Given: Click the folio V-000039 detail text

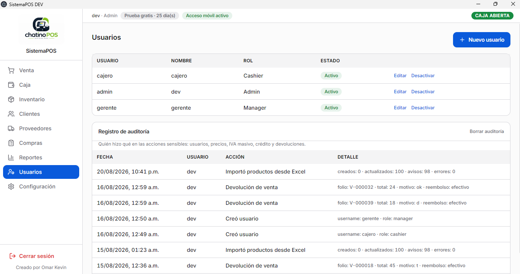Looking at the screenshot, I should (402, 203).
